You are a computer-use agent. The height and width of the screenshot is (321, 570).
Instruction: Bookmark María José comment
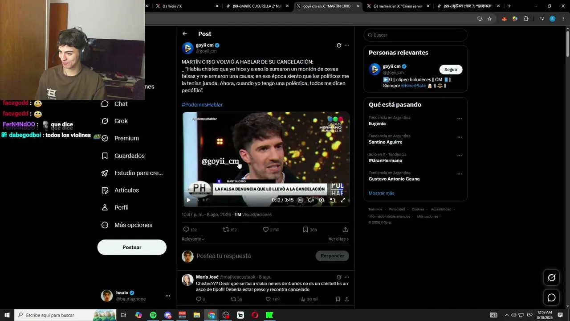pos(338,299)
